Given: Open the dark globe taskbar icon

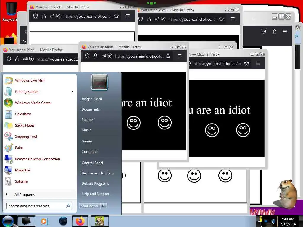Looking at the screenshot, I should point(63,221).
